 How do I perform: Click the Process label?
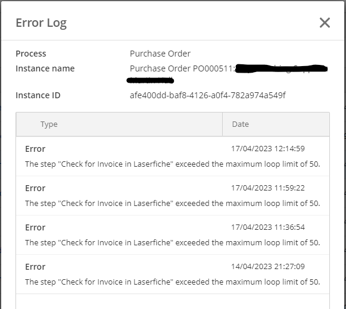(31, 54)
